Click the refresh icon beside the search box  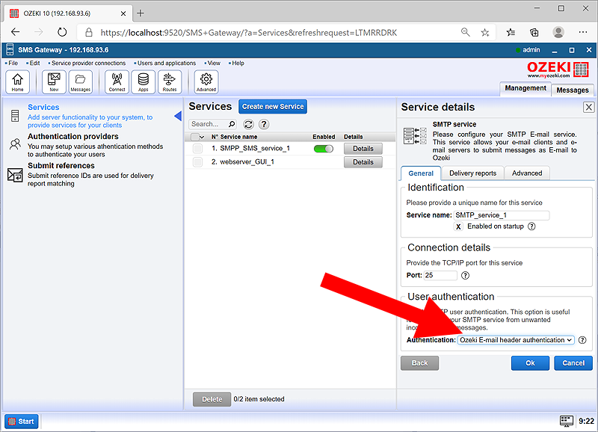248,124
